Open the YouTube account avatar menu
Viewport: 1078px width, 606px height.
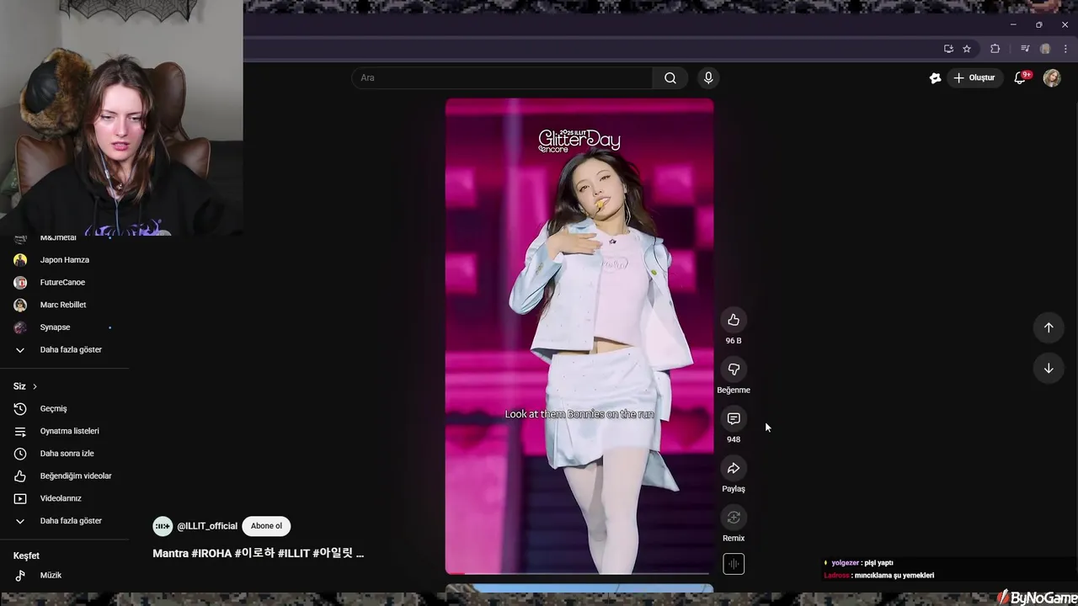pos(1052,78)
